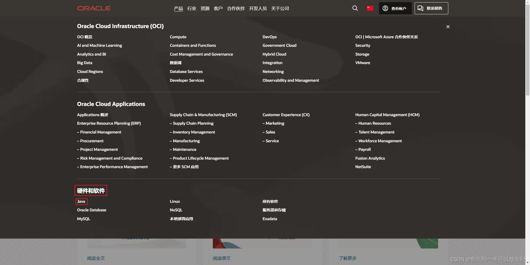Open the Security link
This screenshot has height=265, width=530.
tap(363, 45)
